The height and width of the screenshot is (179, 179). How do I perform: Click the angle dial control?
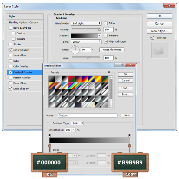coord(75,50)
